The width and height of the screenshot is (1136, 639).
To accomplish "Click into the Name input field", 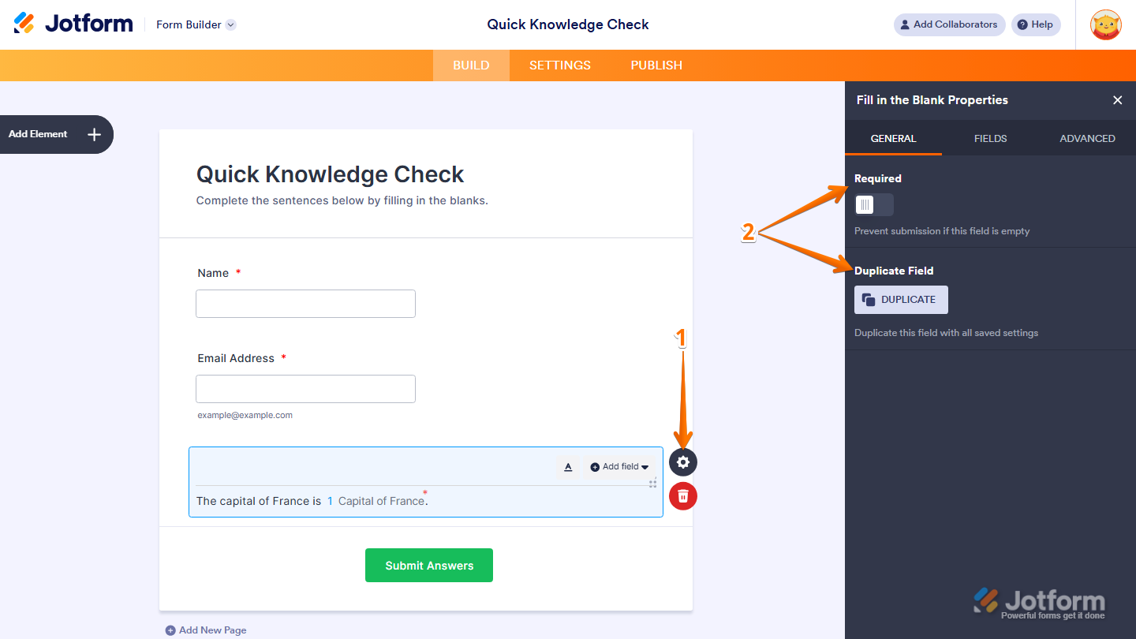I will point(305,304).
